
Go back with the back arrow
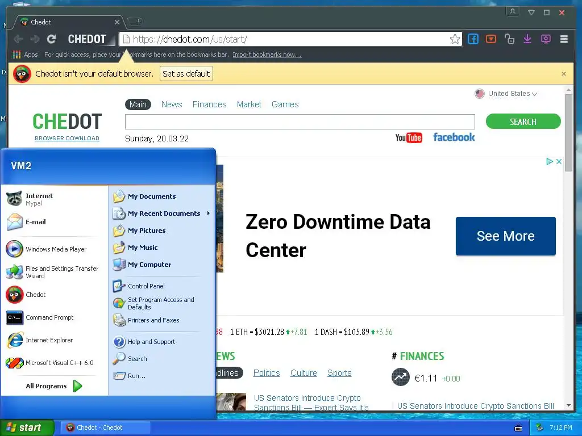click(18, 39)
